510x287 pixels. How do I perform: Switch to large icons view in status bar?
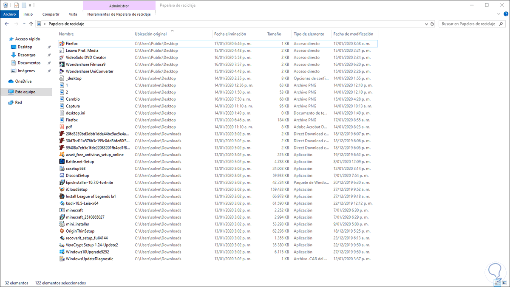505,283
